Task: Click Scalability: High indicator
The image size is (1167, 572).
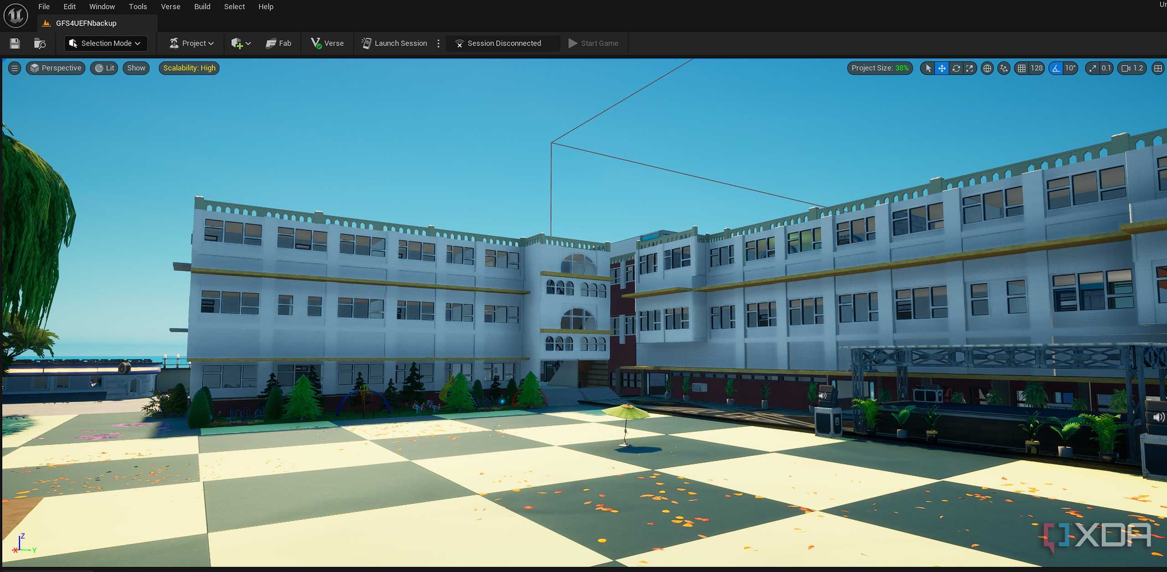Action: tap(189, 68)
